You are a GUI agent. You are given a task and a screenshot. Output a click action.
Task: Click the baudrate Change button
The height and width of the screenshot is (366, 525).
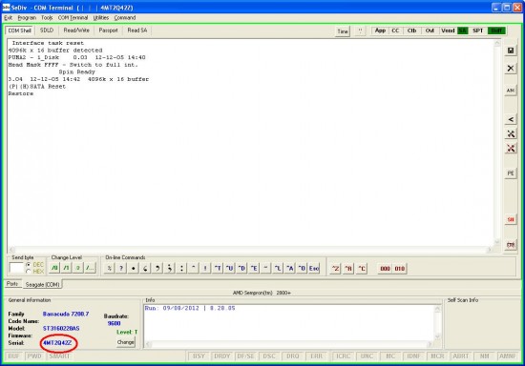[126, 342]
